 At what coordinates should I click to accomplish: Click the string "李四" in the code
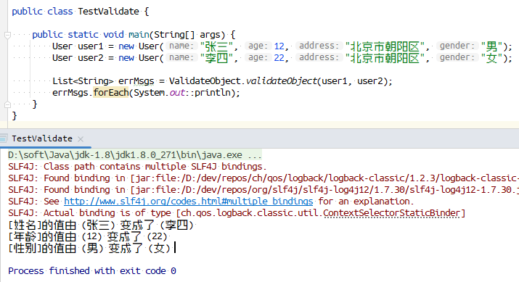coord(216,58)
